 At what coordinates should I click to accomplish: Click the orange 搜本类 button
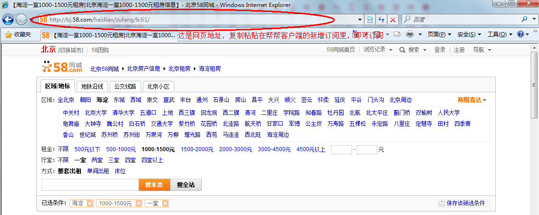pos(154,185)
